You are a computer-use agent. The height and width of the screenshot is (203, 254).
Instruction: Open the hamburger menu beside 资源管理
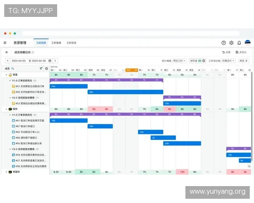point(5,43)
